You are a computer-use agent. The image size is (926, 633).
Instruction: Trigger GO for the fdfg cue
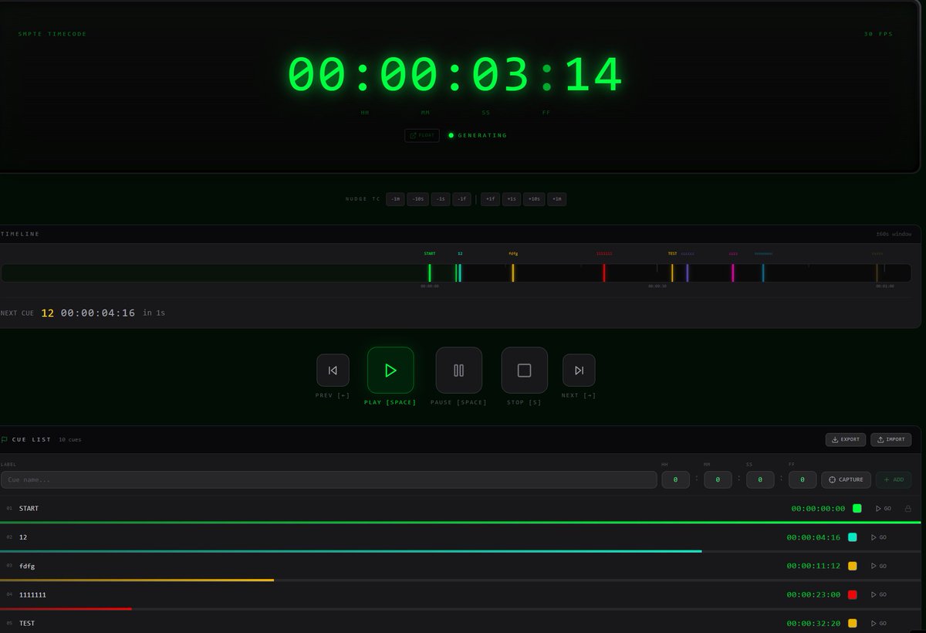pos(879,566)
